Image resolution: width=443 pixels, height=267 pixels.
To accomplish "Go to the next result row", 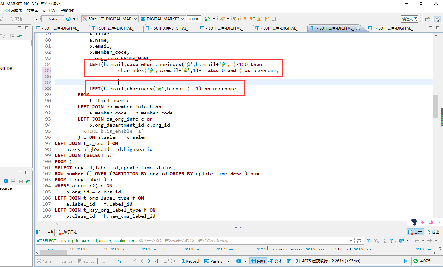I will click(x=149, y=261).
